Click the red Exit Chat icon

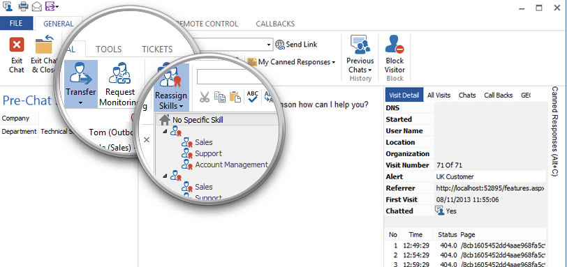(17, 45)
